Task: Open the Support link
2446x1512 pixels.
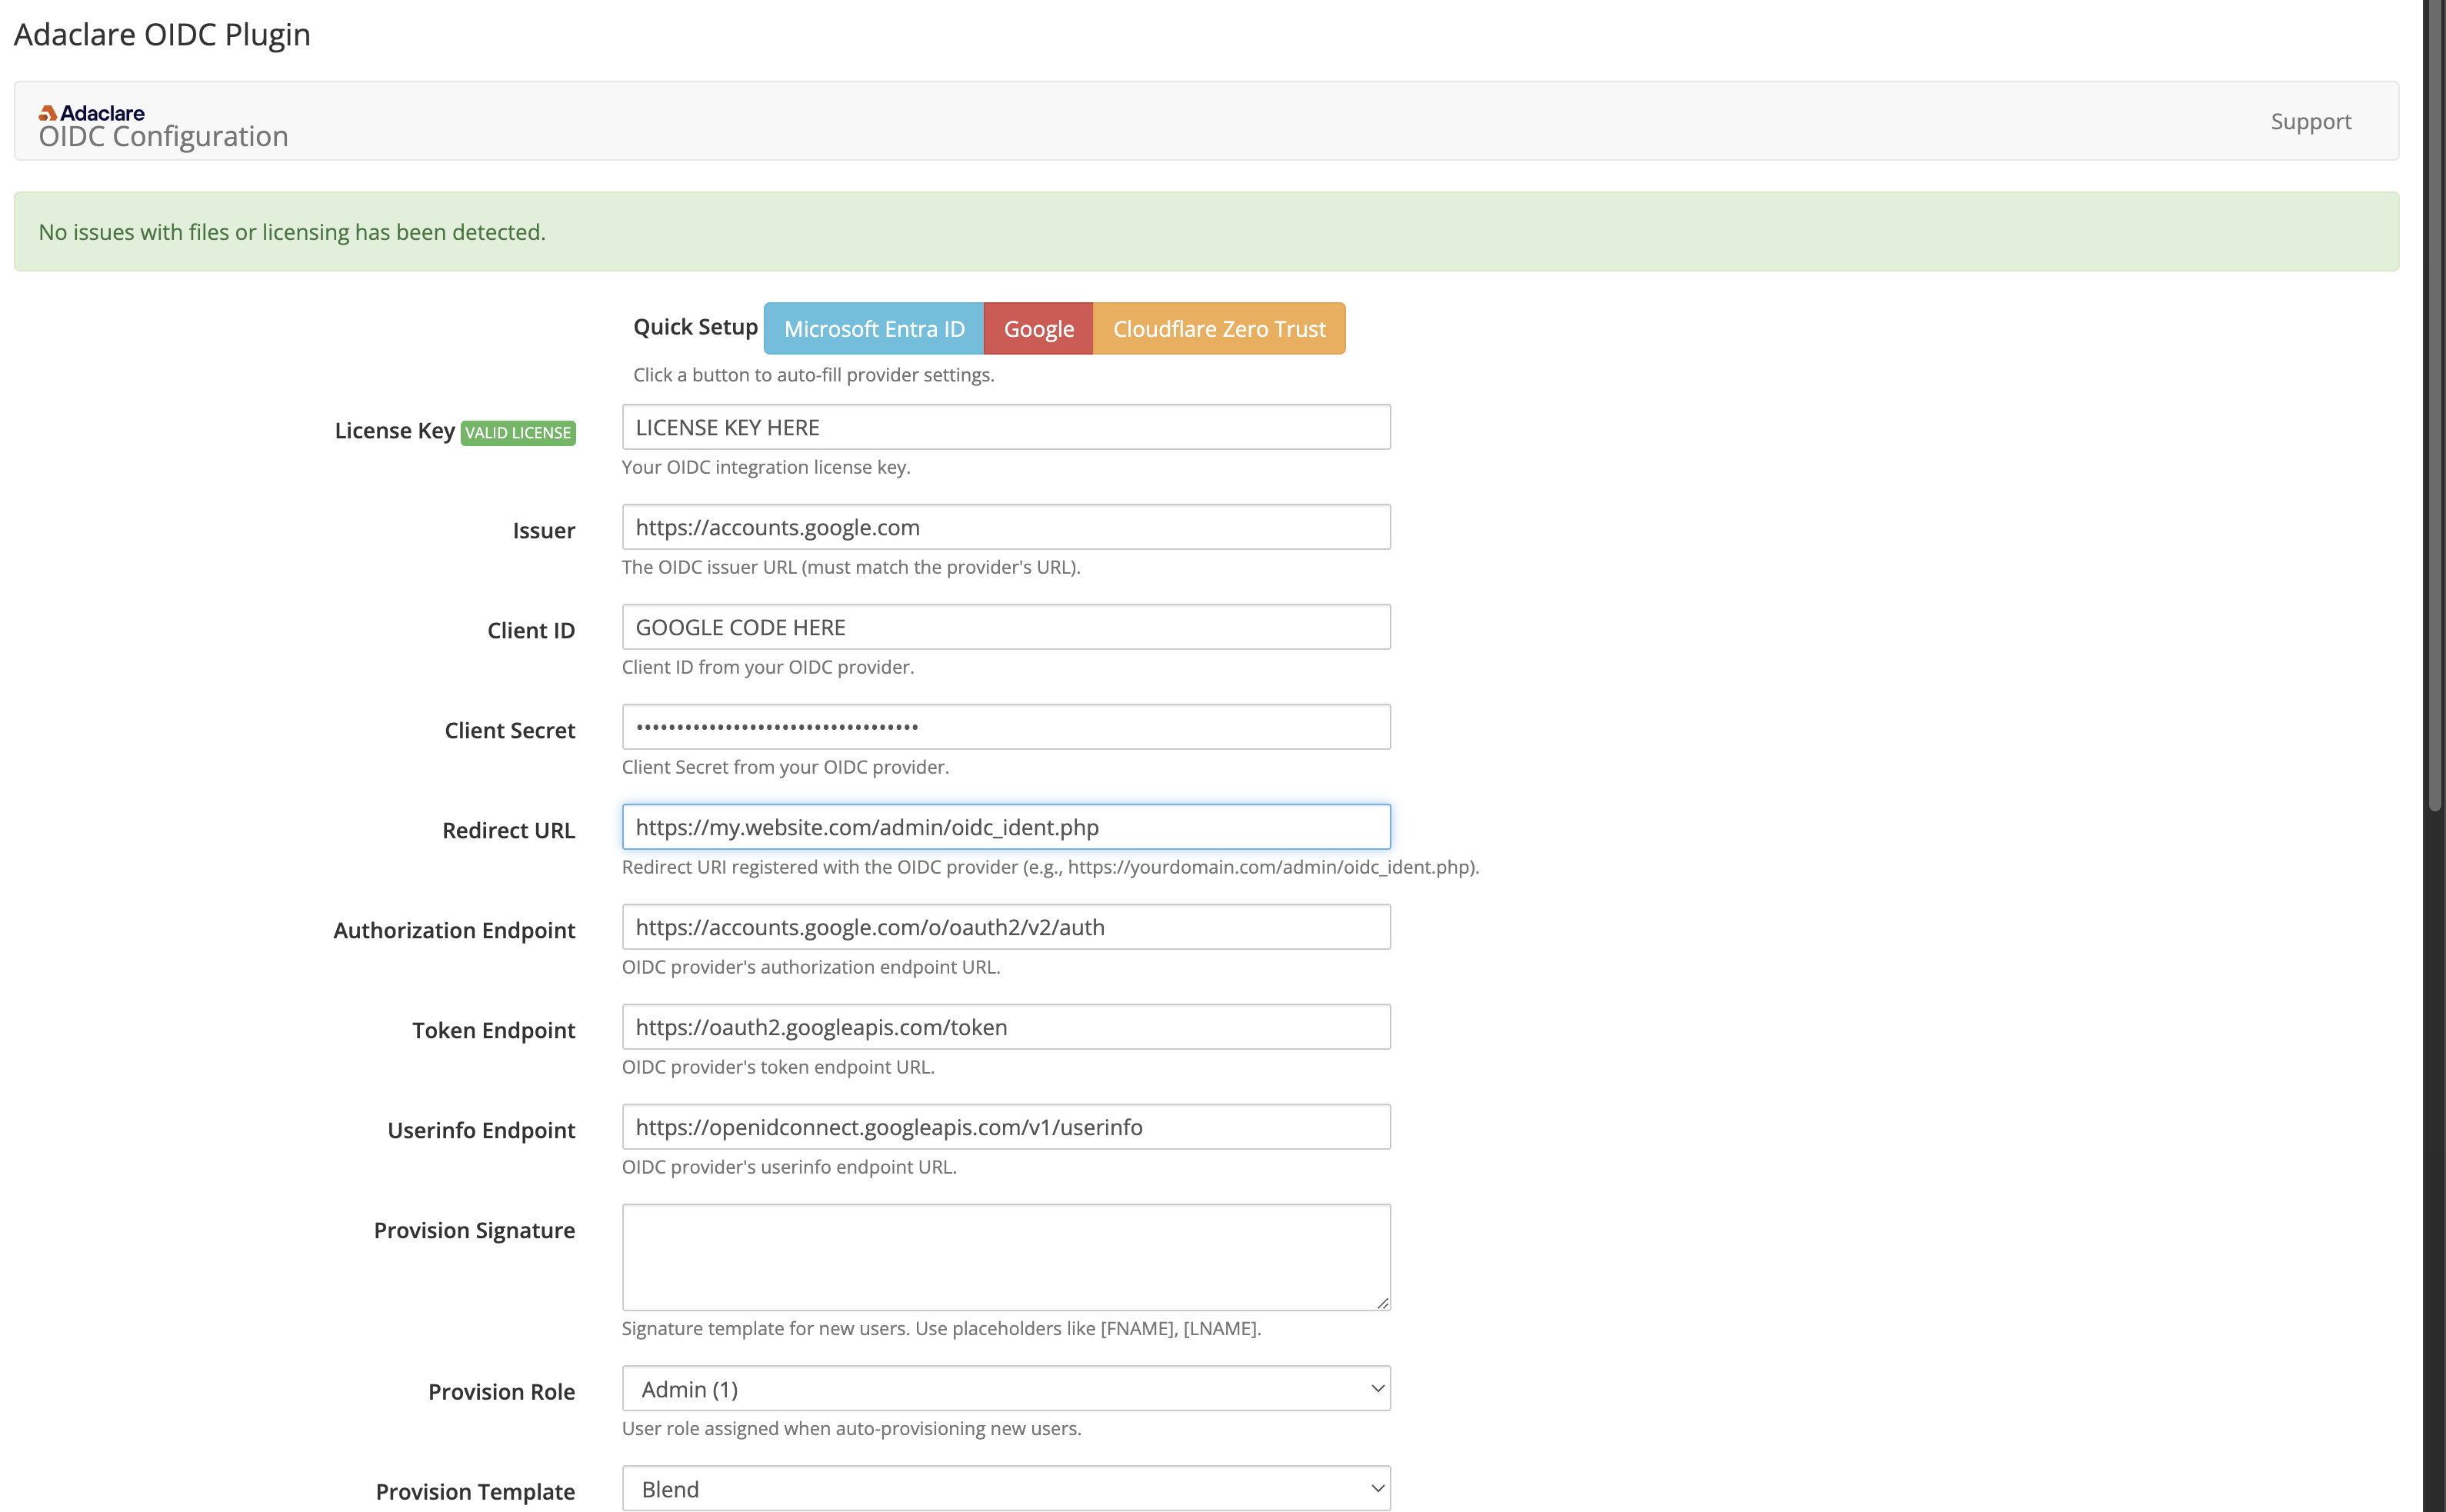Action: (2310, 121)
